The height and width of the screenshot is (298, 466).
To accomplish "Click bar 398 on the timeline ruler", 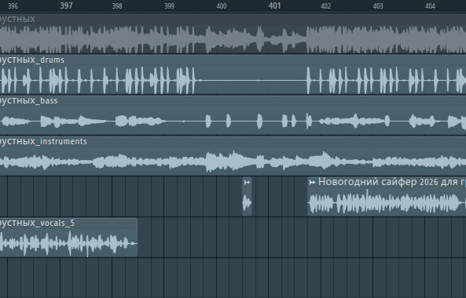I will [x=117, y=6].
